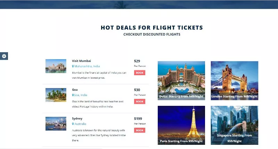
Task: Open the Visit Mumbai title link
Action: click(81, 61)
